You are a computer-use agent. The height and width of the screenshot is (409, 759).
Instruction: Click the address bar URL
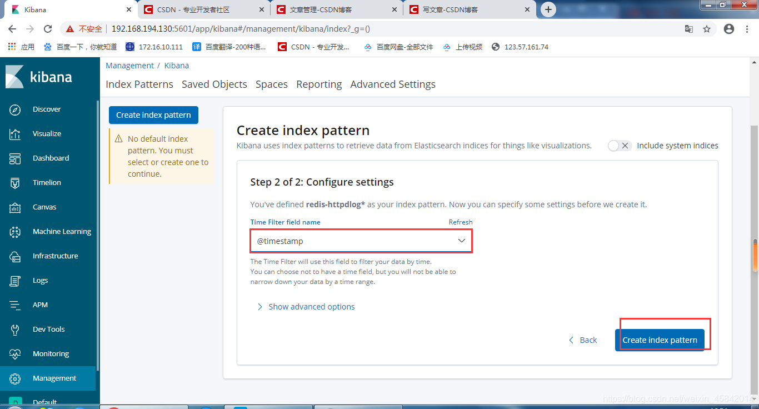click(241, 29)
